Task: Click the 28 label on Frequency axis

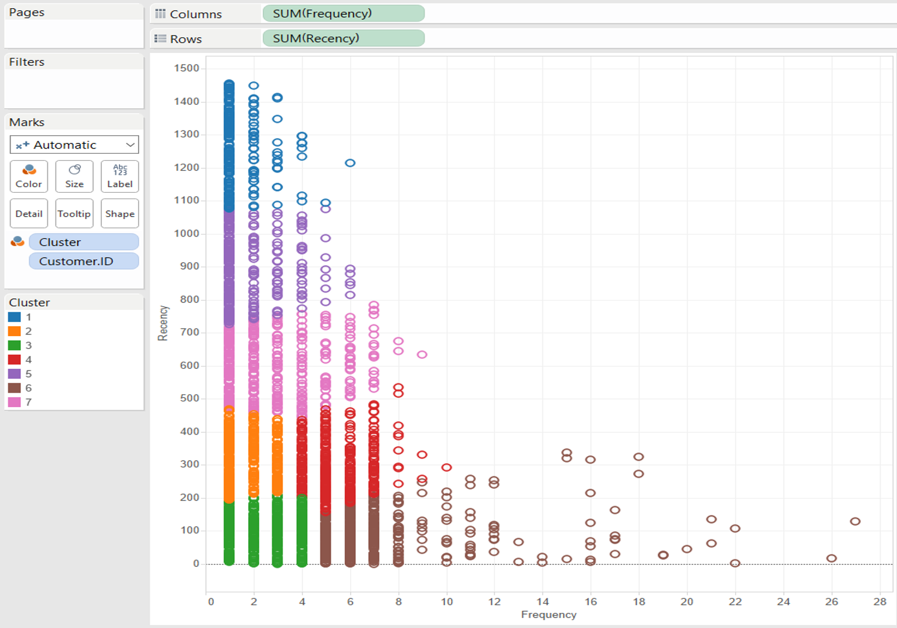Action: tap(880, 601)
